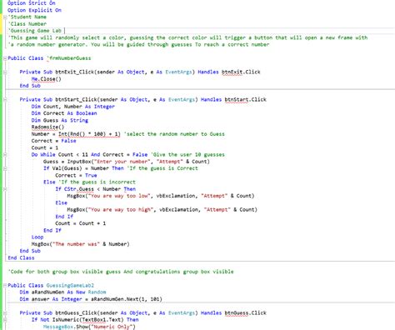Click the underlined btnGuess.Click handler

click(245, 313)
